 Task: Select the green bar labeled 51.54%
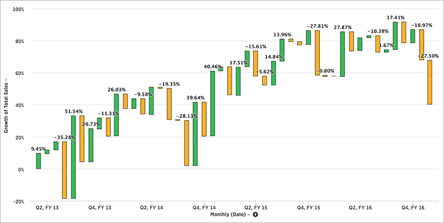click(x=73, y=157)
